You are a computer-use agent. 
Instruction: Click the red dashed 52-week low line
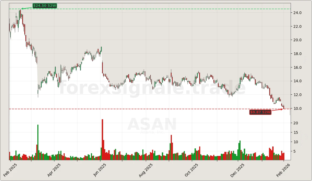pos(108,109)
